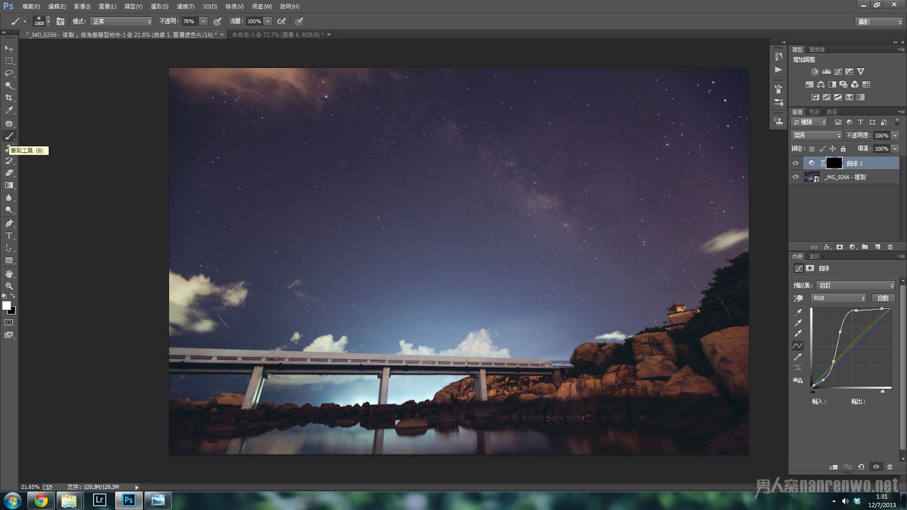Hide the 曲線 1 layer
This screenshot has height=510, width=907.
click(x=795, y=163)
